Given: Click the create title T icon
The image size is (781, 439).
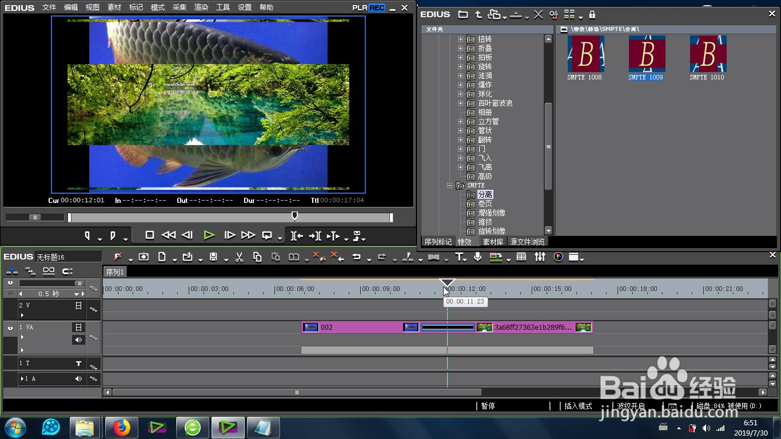Looking at the screenshot, I should pos(459,257).
